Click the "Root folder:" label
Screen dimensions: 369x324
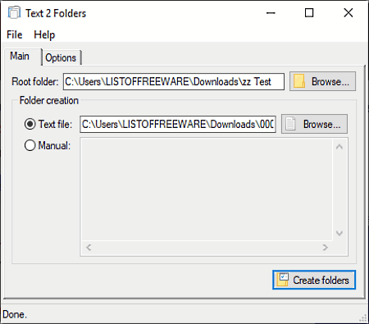[x=35, y=82]
